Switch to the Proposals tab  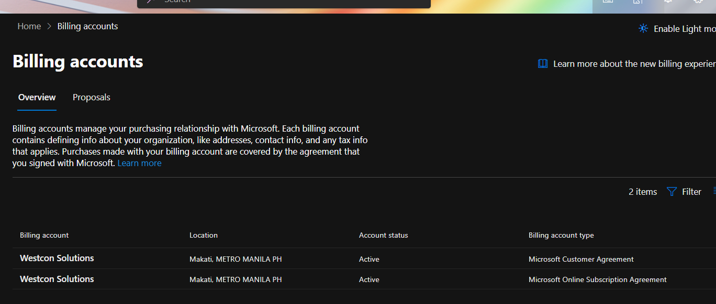click(92, 97)
